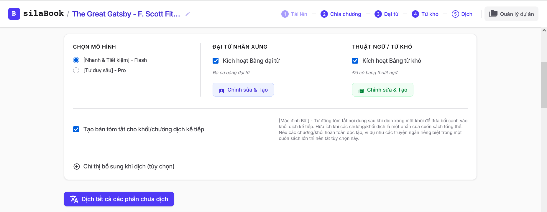Viewport: 547px width, 212px height.
Task: Click Chỉnh sửa & Tạo for pronoun table
Action: 243,90
